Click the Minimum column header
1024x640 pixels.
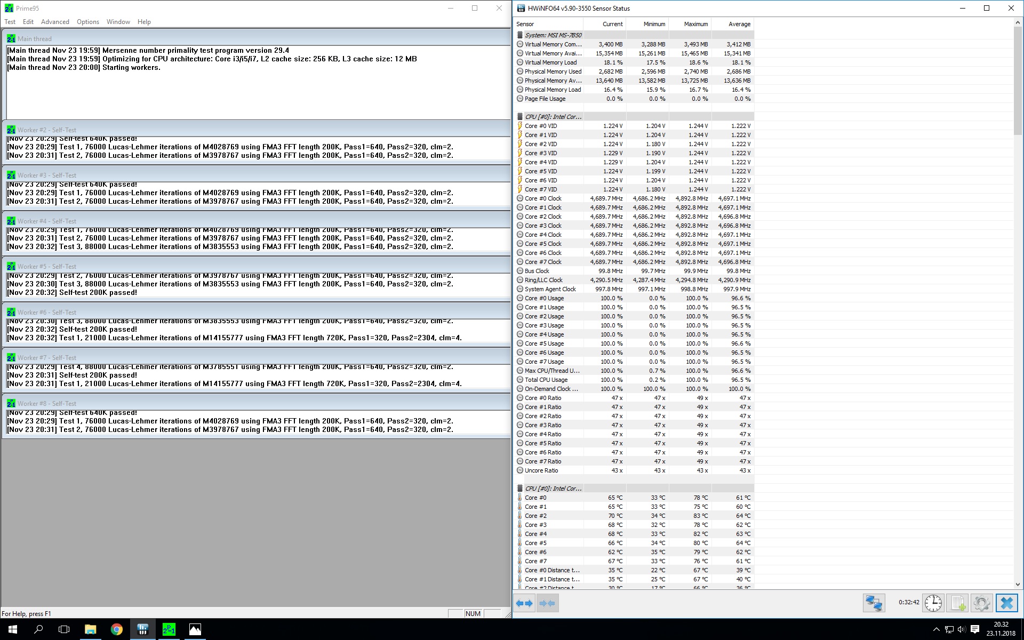point(647,24)
